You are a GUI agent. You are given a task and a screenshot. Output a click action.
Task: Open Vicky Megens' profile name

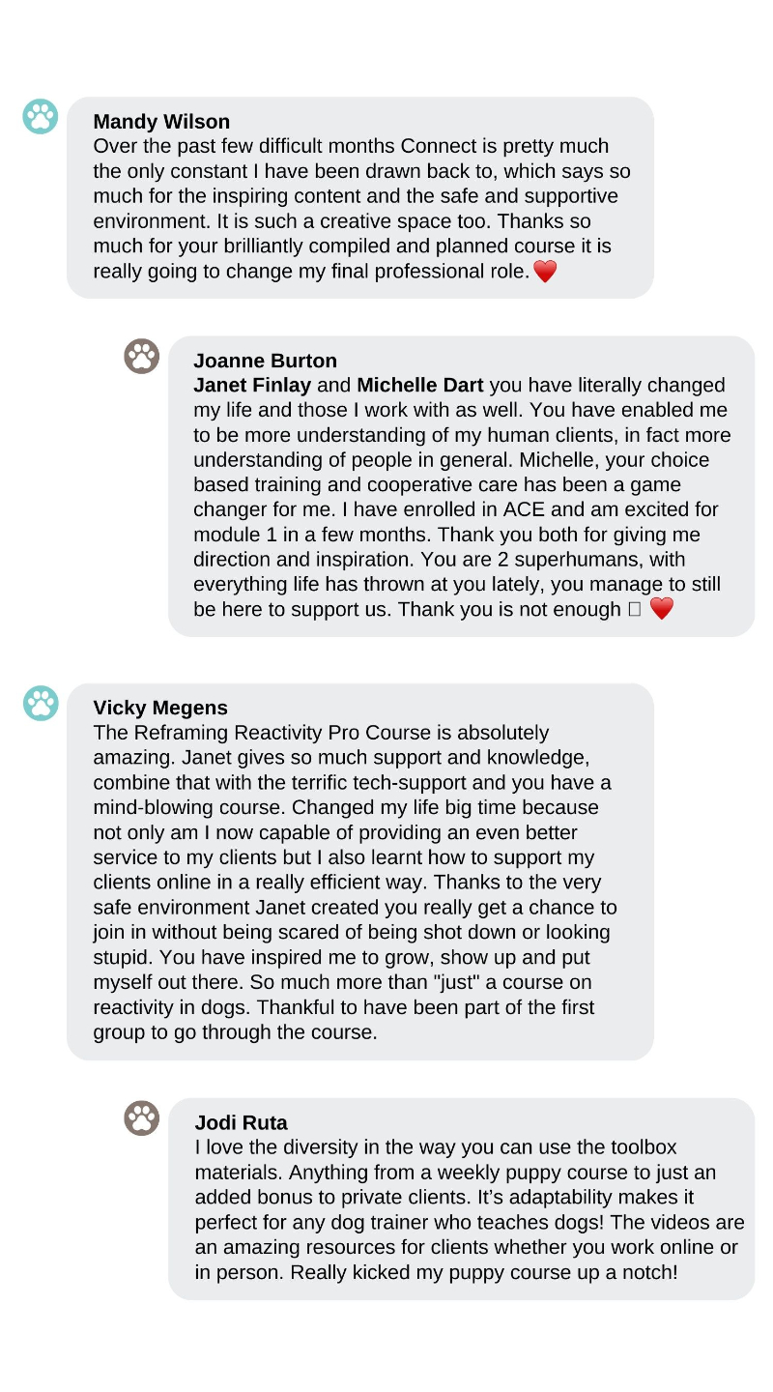pyautogui.click(x=160, y=708)
